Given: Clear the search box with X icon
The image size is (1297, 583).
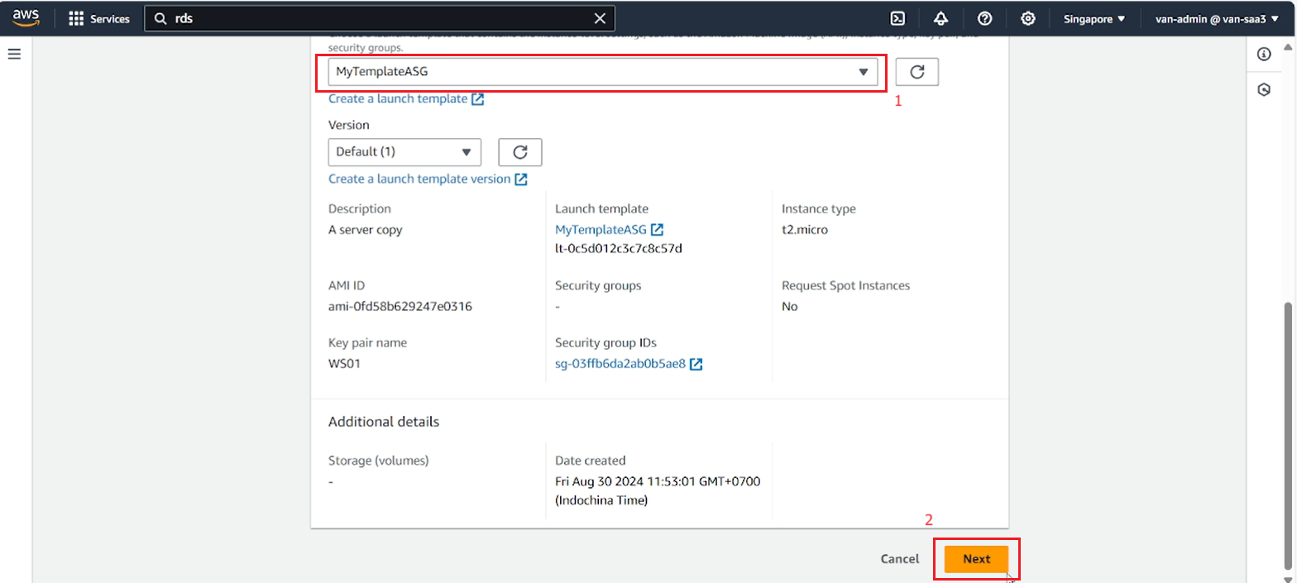Looking at the screenshot, I should pyautogui.click(x=600, y=19).
